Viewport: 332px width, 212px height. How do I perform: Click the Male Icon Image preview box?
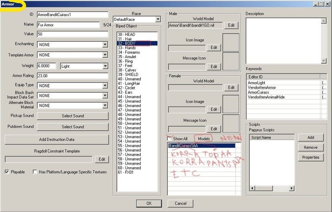click(231, 42)
